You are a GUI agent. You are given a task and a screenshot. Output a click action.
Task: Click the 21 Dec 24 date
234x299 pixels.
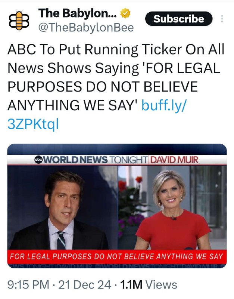click(x=85, y=285)
